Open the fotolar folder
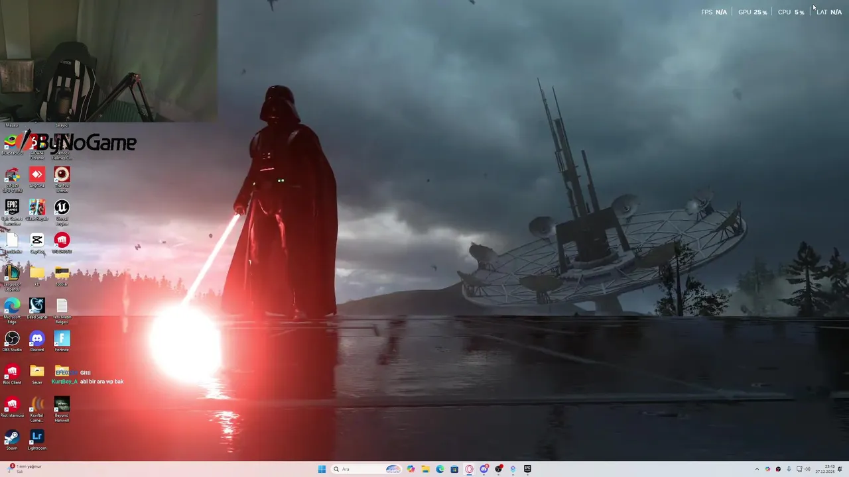Viewport: 849px width, 477px height. pyautogui.click(x=62, y=276)
